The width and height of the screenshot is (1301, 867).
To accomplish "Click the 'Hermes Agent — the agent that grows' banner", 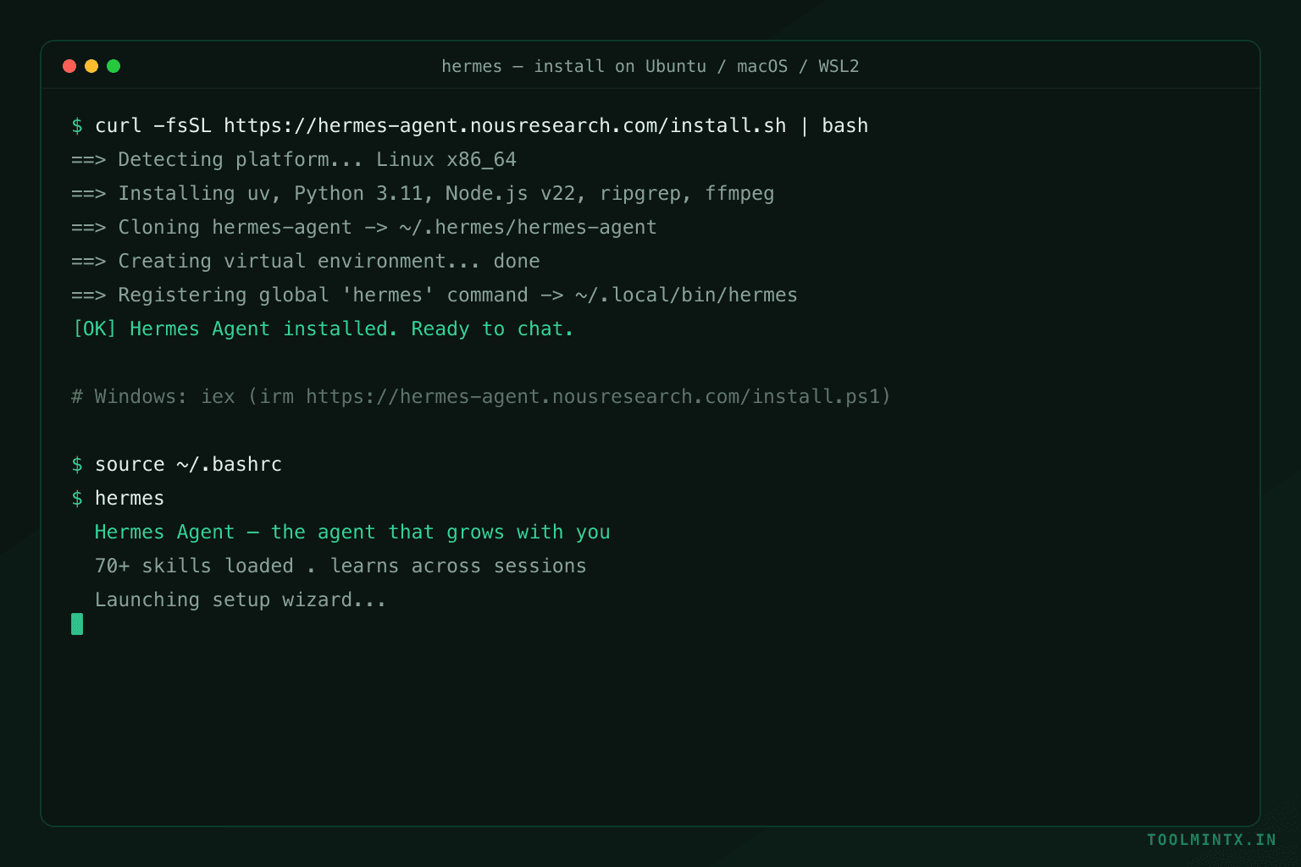I will (352, 532).
